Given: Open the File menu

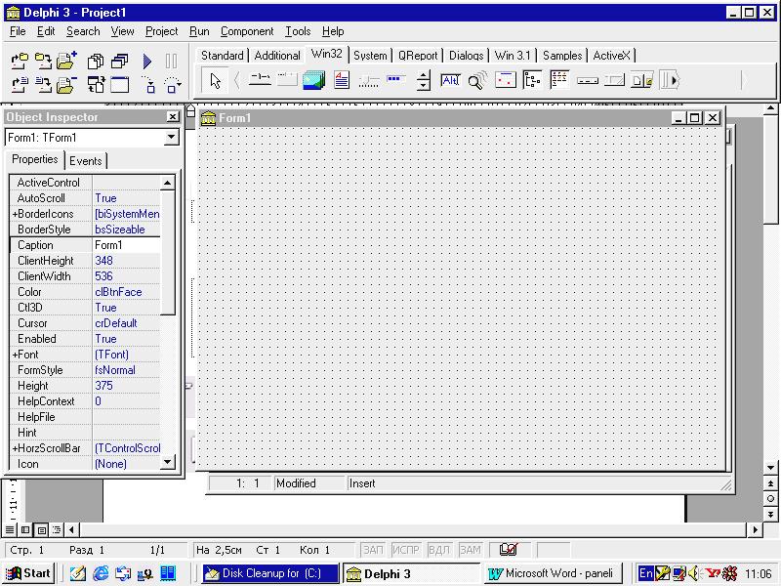Looking at the screenshot, I should [18, 31].
